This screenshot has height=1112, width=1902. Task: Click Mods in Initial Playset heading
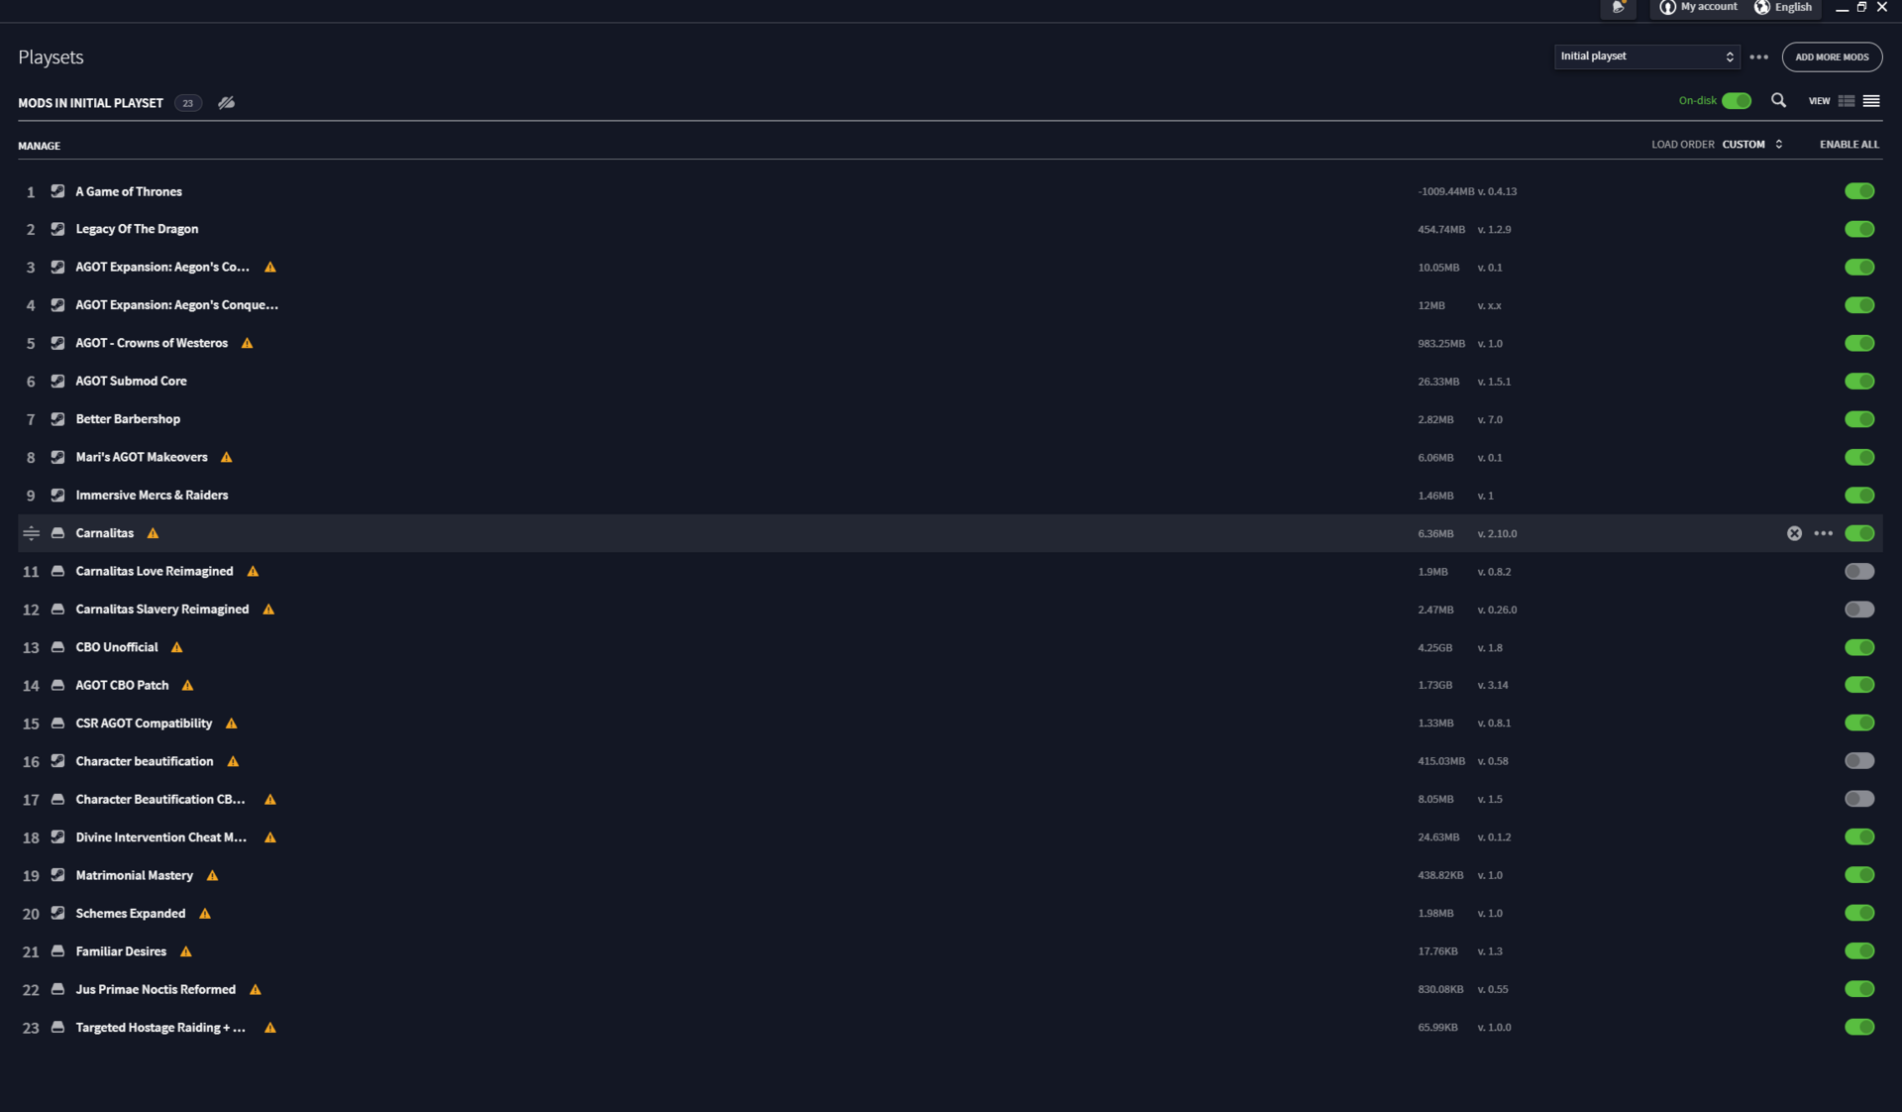pyautogui.click(x=90, y=103)
